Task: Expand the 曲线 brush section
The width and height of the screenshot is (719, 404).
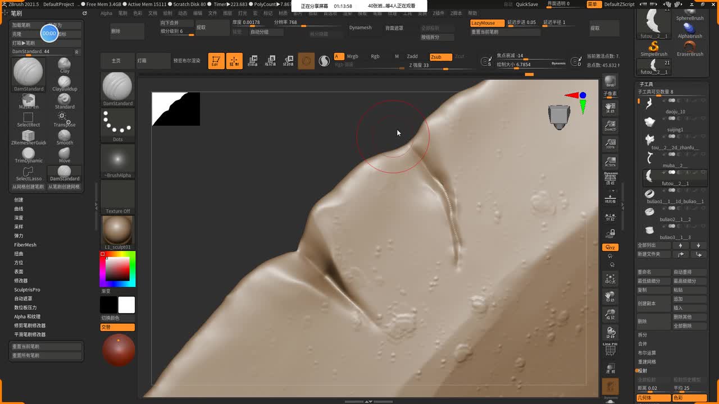Action: [x=19, y=209]
